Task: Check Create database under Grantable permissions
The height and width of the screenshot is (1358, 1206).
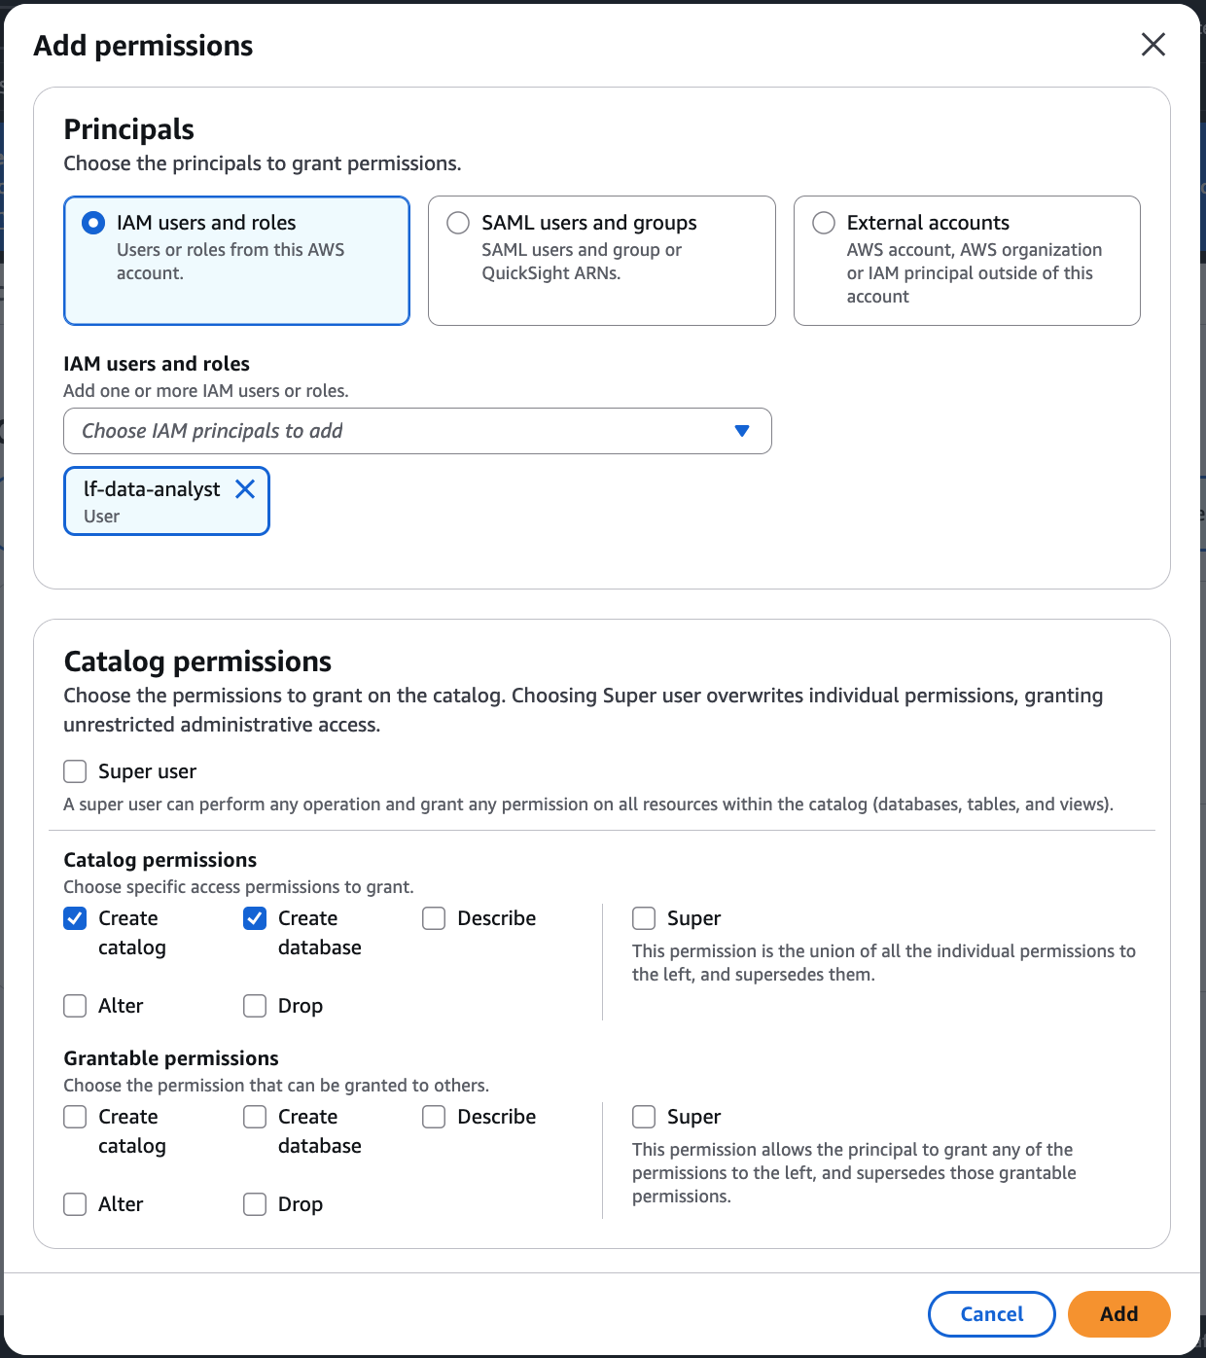Action: click(x=254, y=1117)
